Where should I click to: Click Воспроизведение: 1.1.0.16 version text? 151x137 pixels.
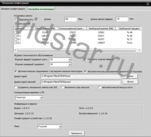[93, 114]
